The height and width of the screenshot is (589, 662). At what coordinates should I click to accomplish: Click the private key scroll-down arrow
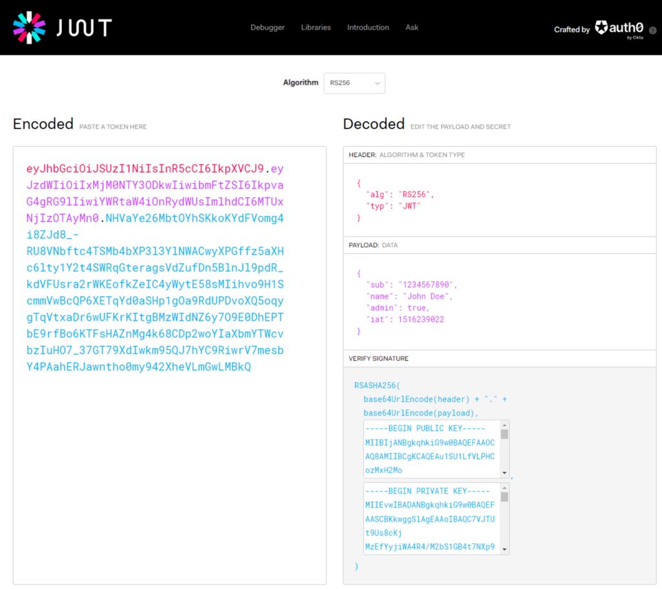[x=505, y=550]
